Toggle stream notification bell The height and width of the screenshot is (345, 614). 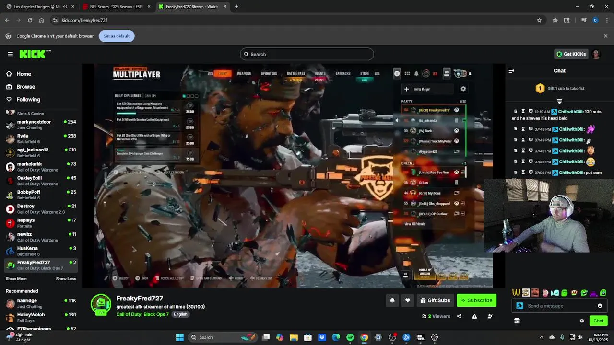tap(392, 300)
